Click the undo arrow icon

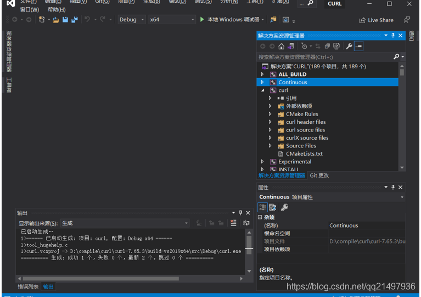click(x=87, y=19)
